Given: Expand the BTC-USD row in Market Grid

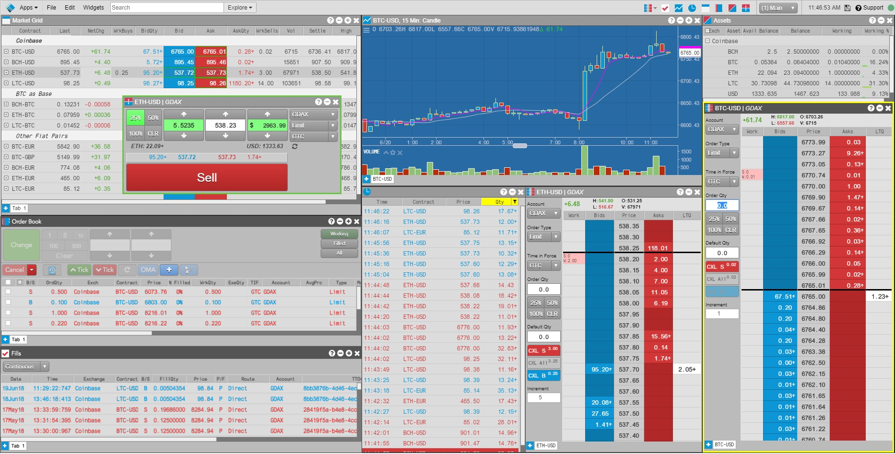Looking at the screenshot, I should pos(6,51).
